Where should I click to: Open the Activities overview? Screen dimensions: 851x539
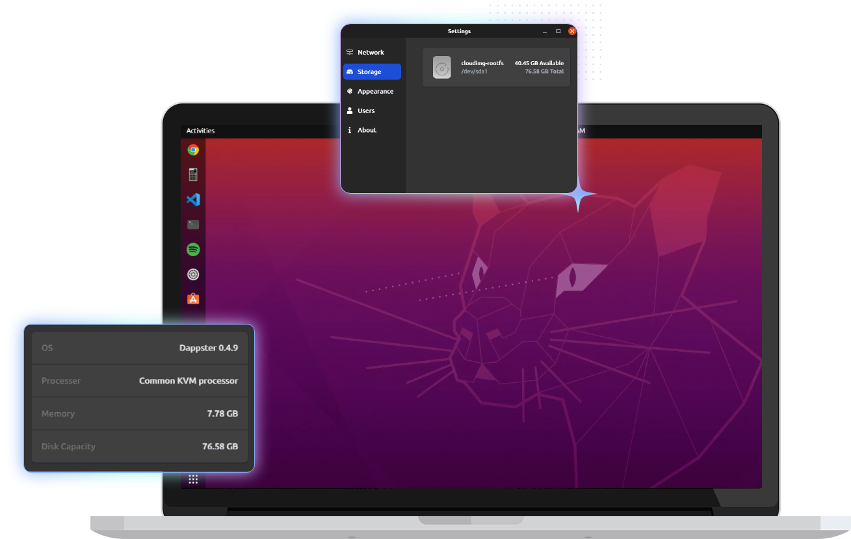point(200,131)
